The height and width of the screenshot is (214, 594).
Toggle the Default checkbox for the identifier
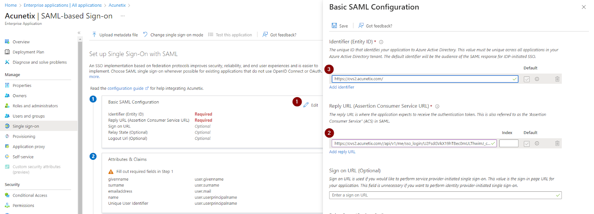526,79
